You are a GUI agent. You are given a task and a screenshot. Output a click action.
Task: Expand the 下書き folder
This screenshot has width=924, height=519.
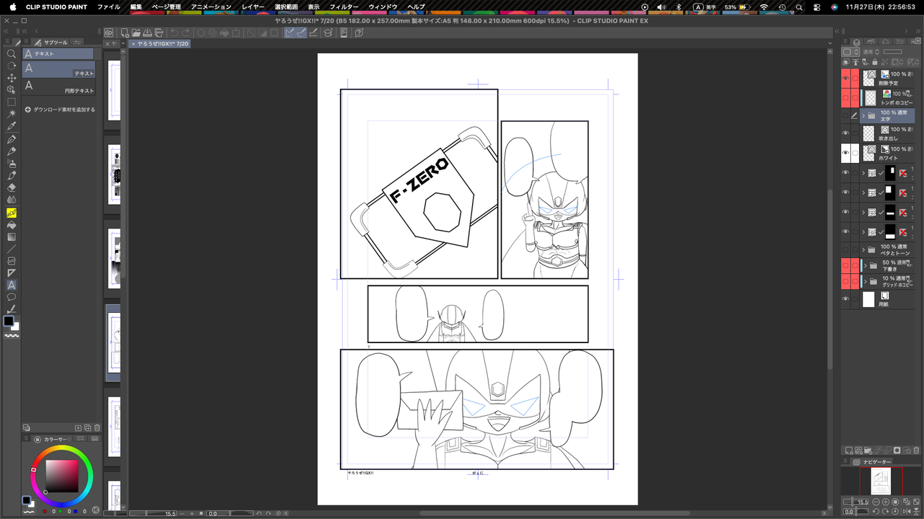(x=865, y=265)
